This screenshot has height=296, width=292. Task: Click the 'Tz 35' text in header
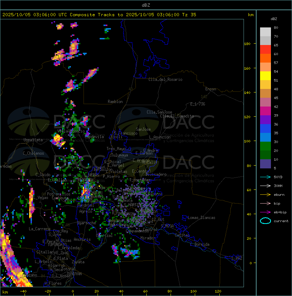pos(189,15)
